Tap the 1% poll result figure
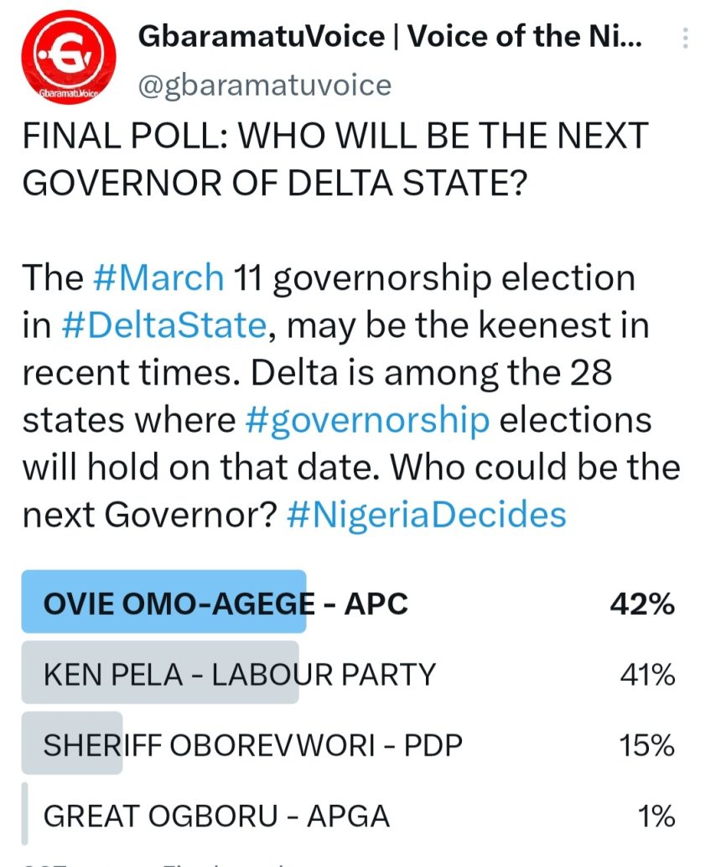 [654, 814]
